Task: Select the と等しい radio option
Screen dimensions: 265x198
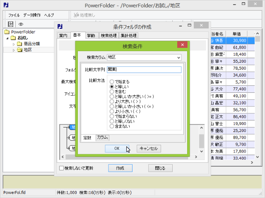Action: click(x=119, y=87)
